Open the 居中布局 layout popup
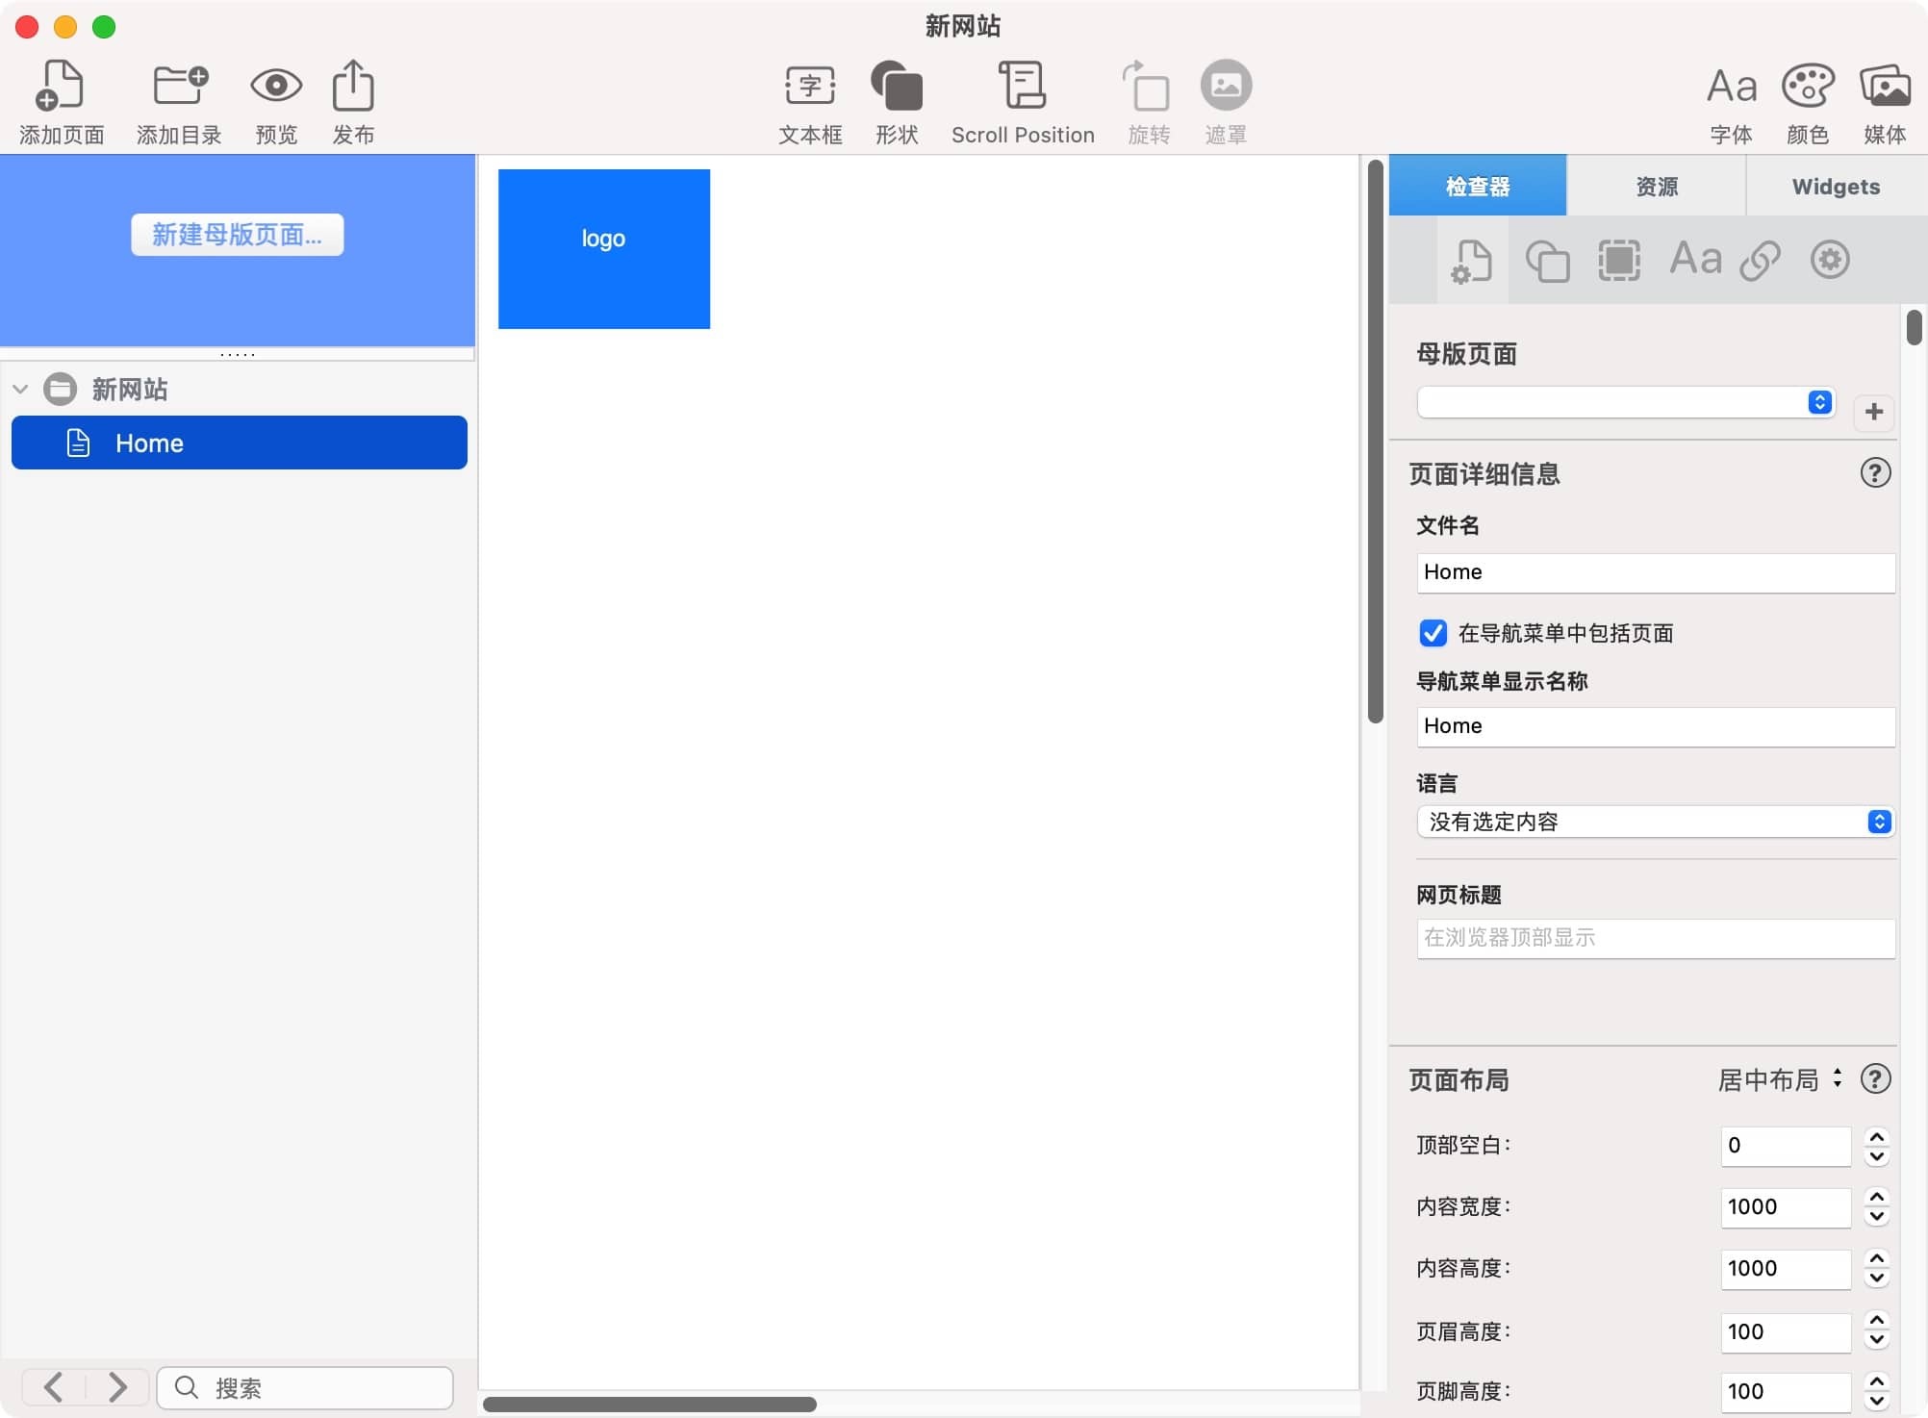The image size is (1928, 1418). click(1780, 1079)
